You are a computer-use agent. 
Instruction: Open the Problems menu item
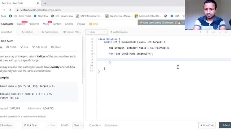coord(34,24)
